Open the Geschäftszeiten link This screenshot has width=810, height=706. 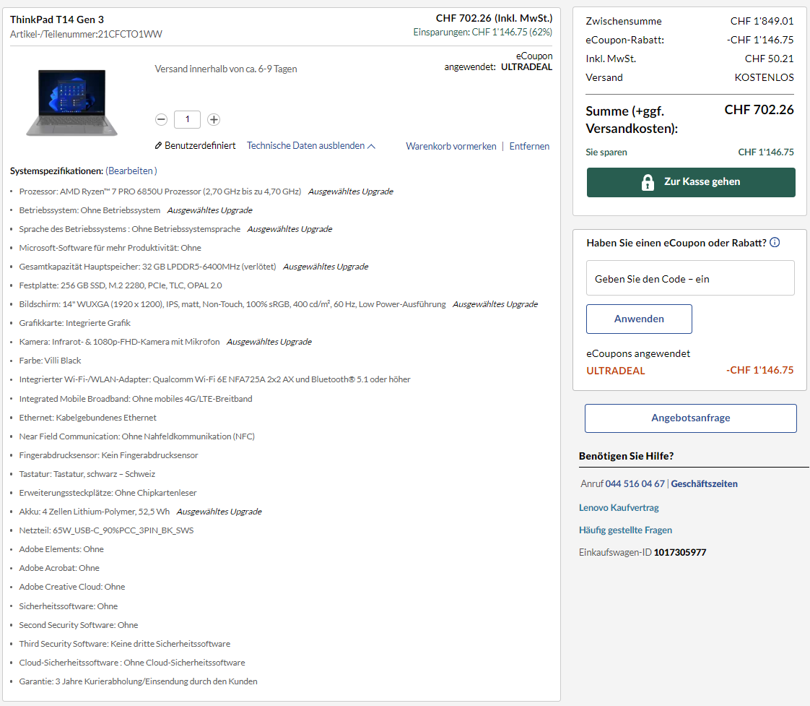click(x=704, y=484)
